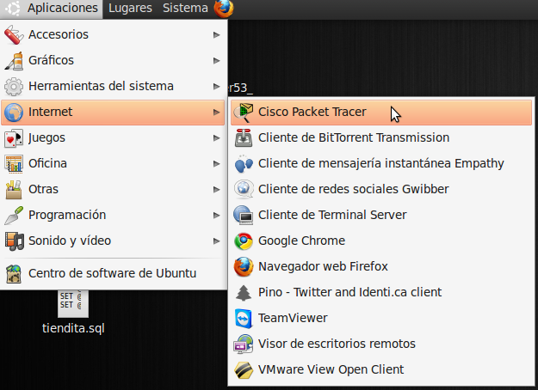Viewport: 538px width, 390px height.
Task: Launch Google Chrome from Internet menu
Action: pyautogui.click(x=381, y=241)
